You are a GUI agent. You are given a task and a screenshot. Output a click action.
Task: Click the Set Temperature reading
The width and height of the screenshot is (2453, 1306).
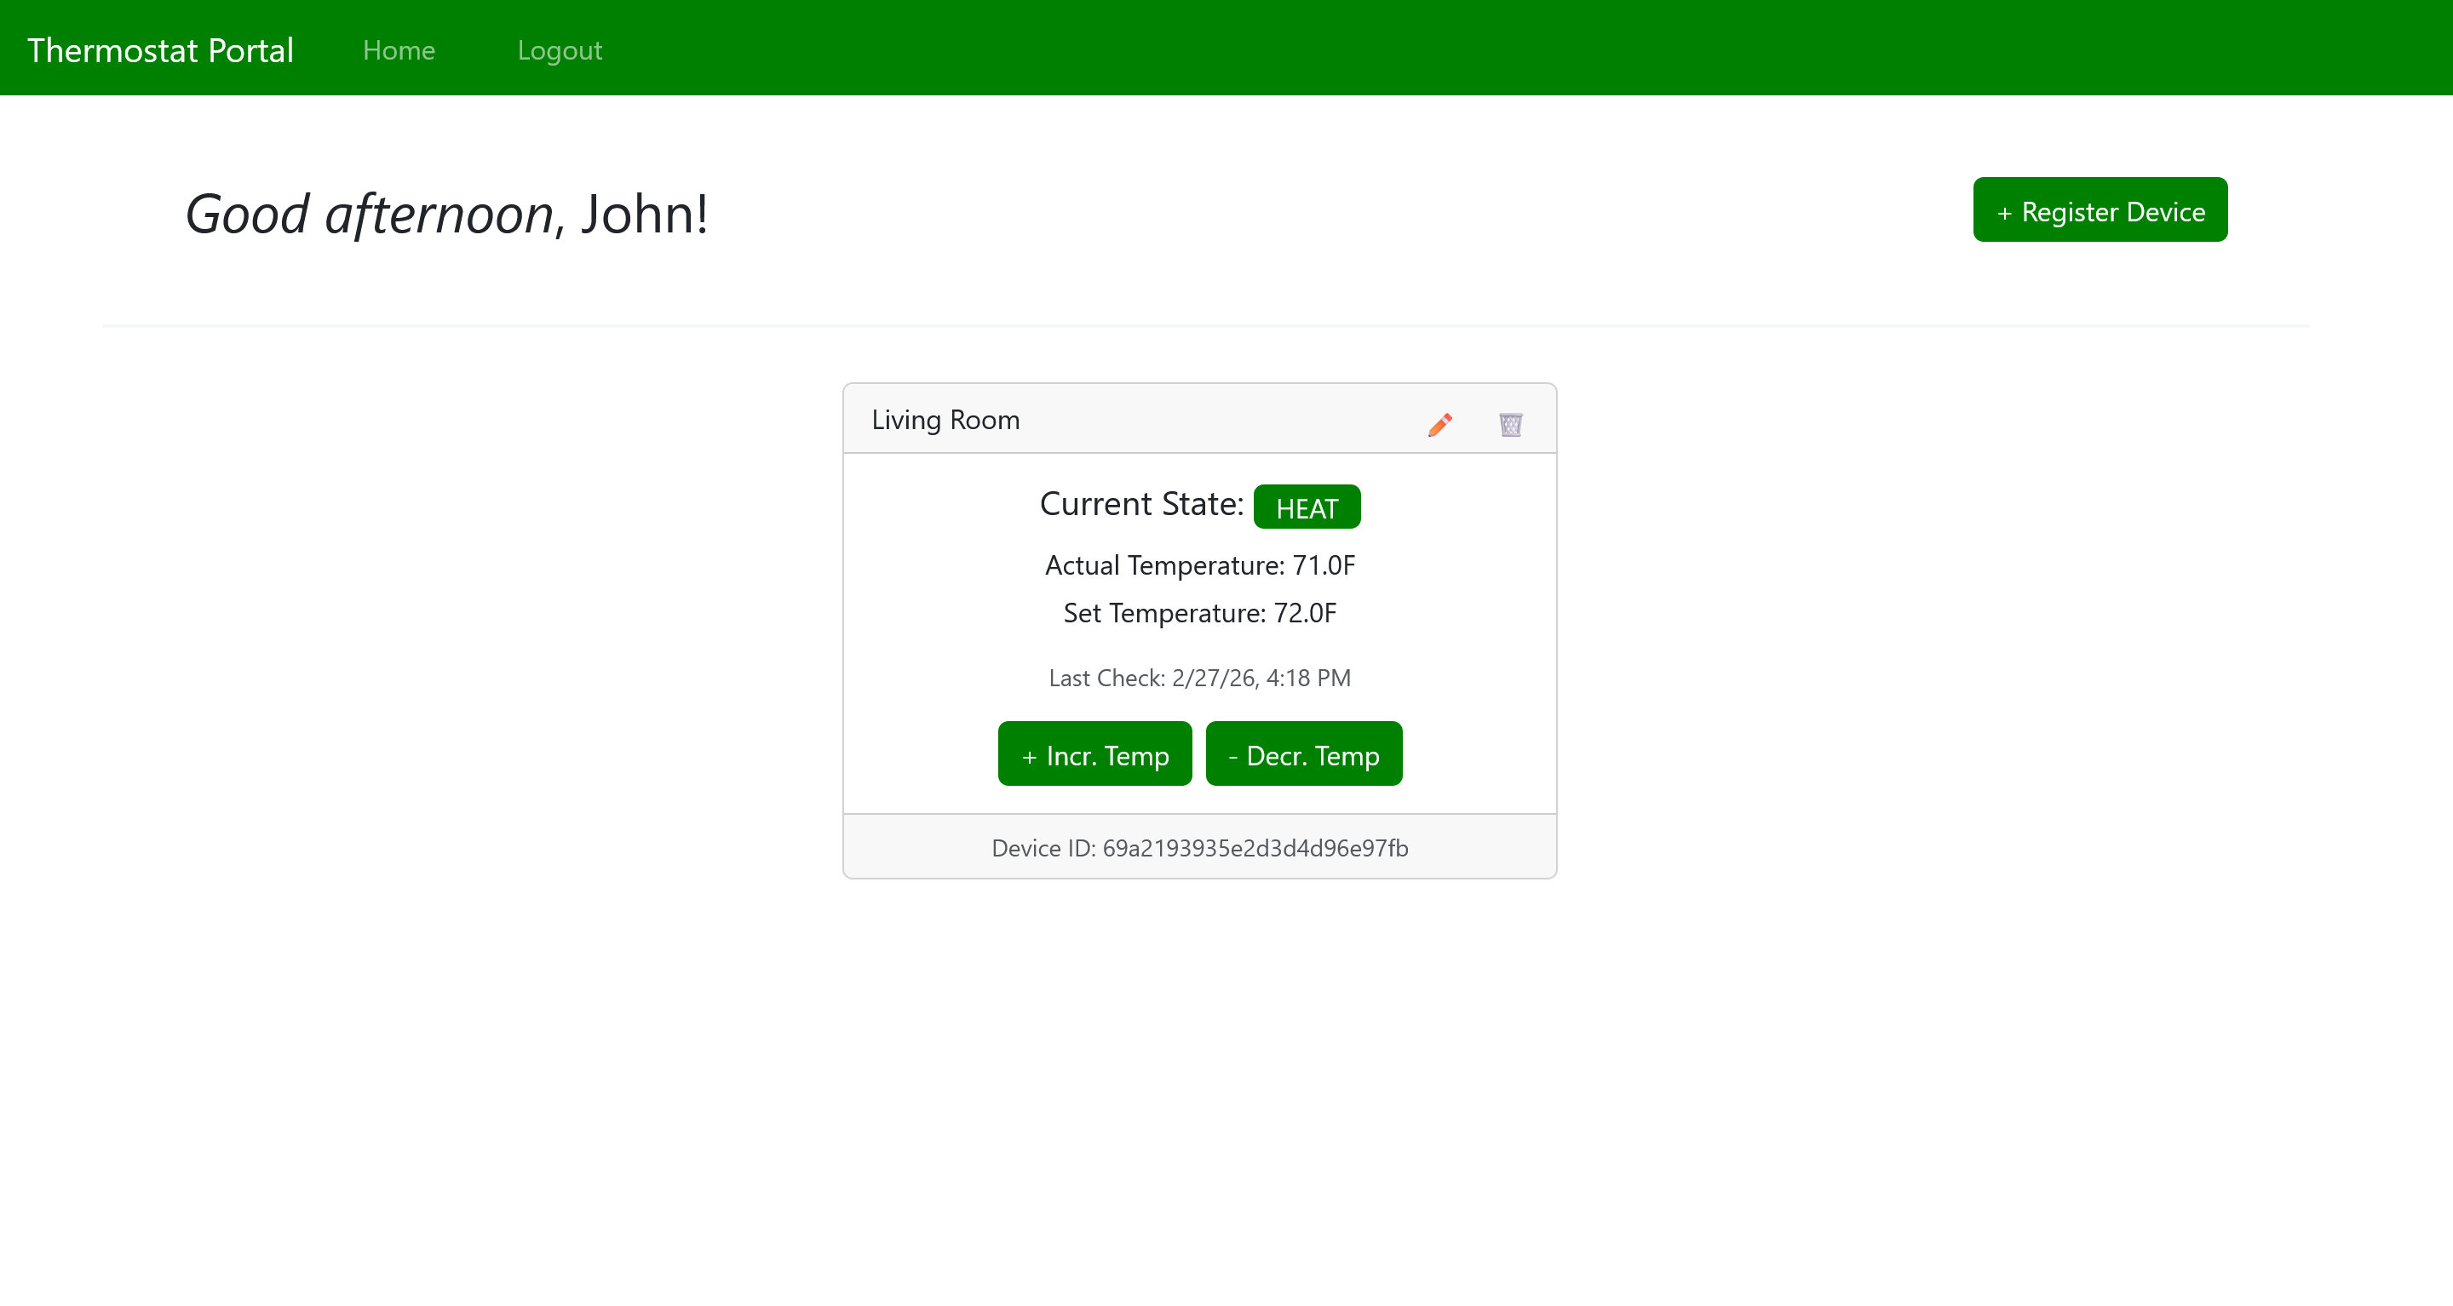tap(1199, 613)
